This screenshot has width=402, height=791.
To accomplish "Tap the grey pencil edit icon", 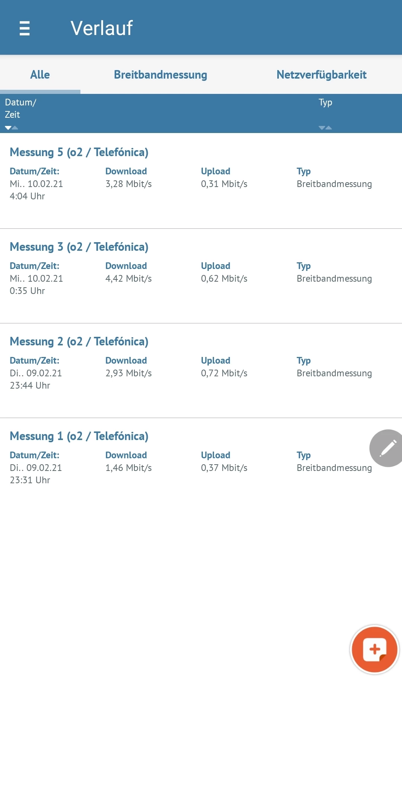I will tap(387, 448).
